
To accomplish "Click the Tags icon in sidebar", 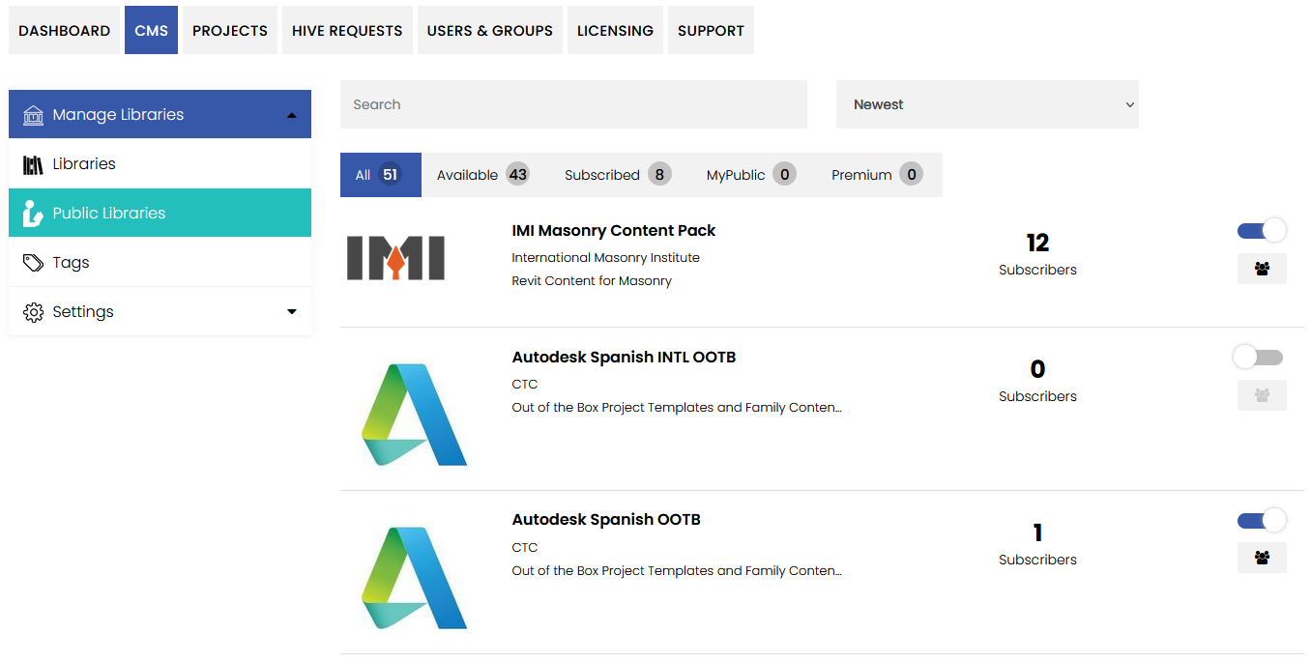I will 34,263.
